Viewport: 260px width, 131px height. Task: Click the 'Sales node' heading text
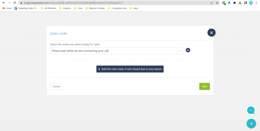[x=59, y=33]
